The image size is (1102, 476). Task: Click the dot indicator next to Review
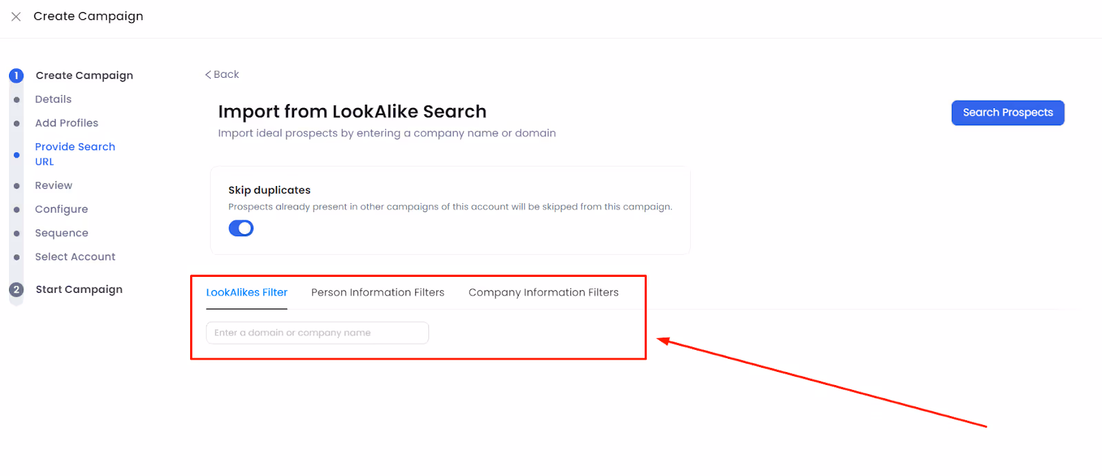16,185
